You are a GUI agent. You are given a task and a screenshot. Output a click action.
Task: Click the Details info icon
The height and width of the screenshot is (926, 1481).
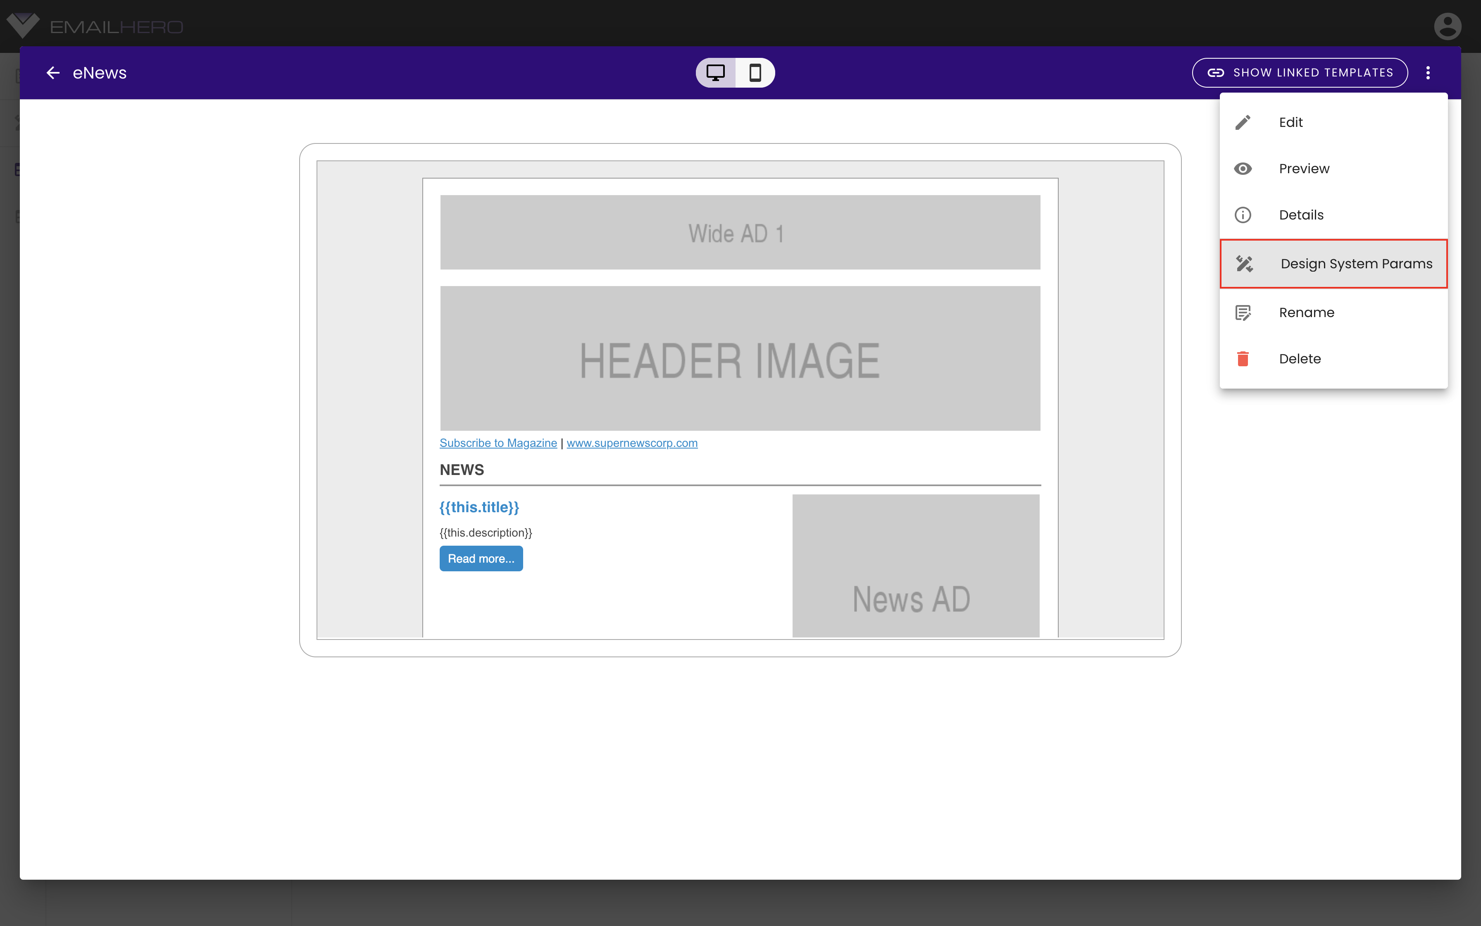pyautogui.click(x=1243, y=215)
